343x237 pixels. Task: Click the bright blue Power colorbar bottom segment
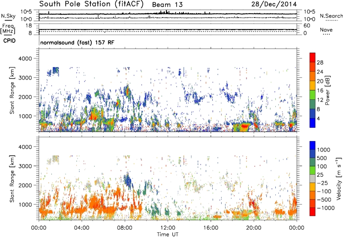click(313, 123)
